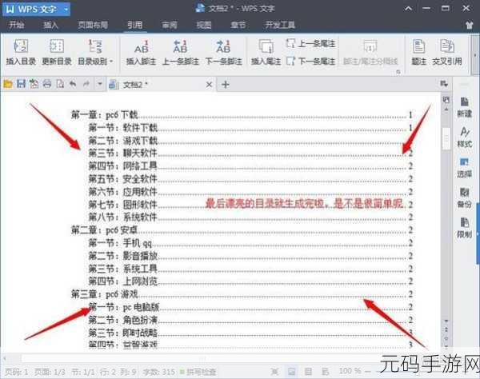
Task: Open the 选择 side panel
Action: (x=464, y=168)
